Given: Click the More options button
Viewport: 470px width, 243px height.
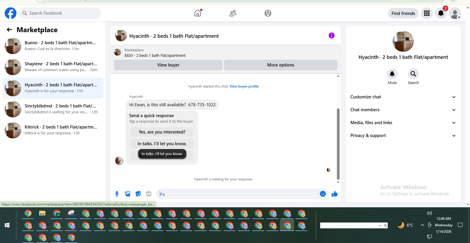Looking at the screenshot, I should click(281, 65).
